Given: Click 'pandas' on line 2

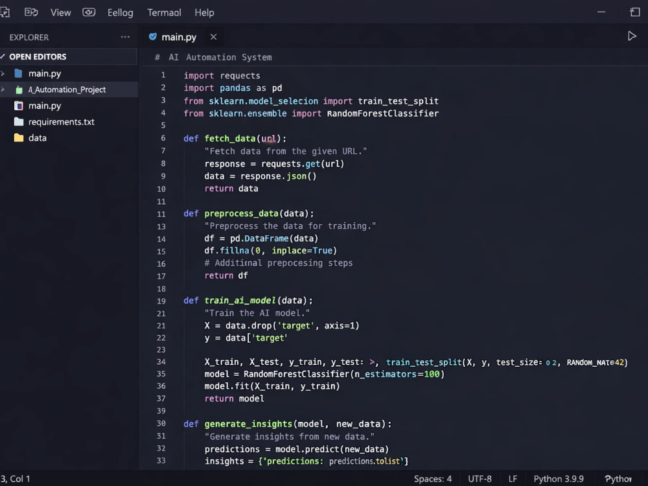Looking at the screenshot, I should [x=235, y=88].
